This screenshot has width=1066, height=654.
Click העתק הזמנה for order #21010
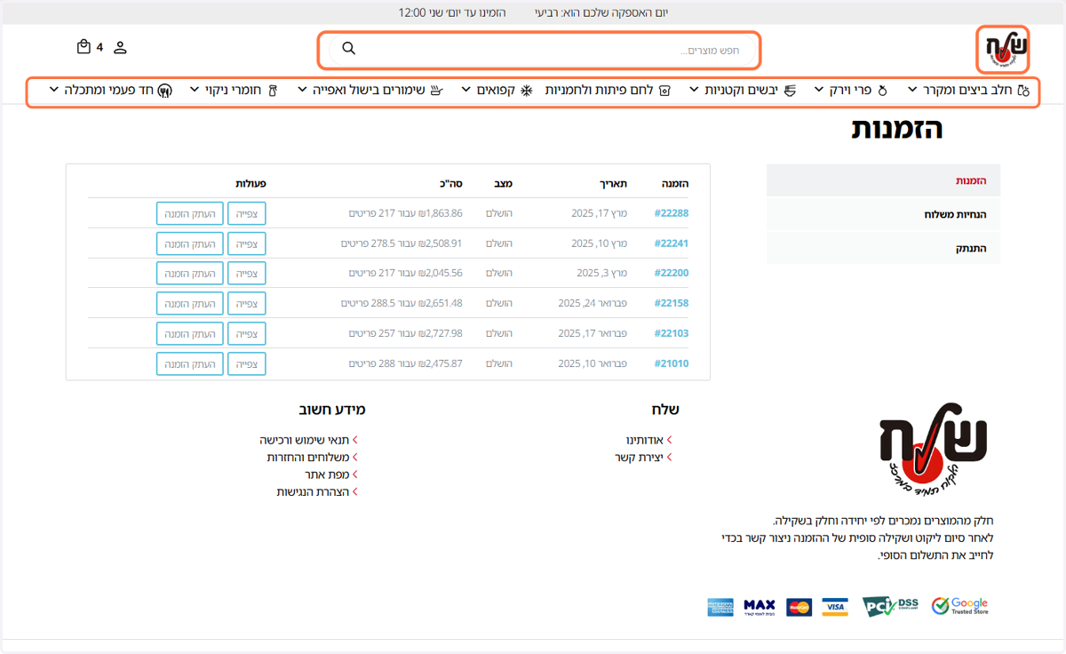coord(190,363)
